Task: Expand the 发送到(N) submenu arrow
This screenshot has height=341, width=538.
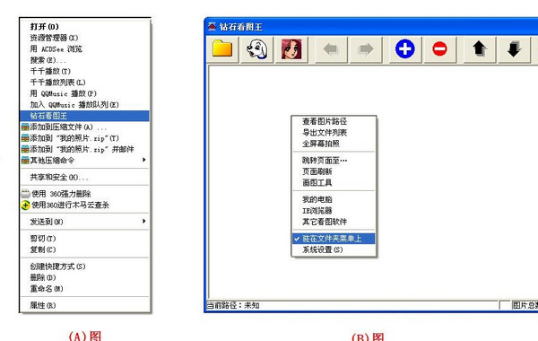Action: tap(144, 222)
